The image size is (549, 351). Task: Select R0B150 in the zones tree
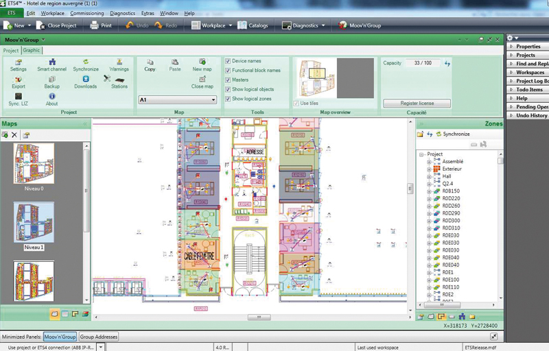[451, 191]
